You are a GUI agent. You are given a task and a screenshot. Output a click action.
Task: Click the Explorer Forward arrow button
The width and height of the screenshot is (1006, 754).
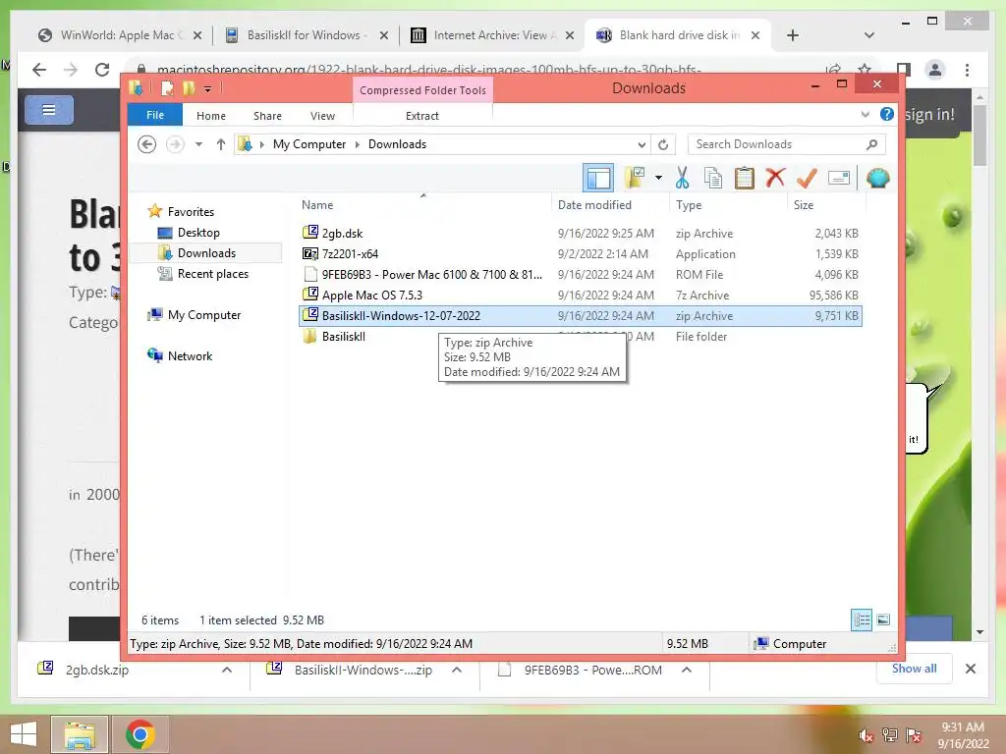(175, 144)
